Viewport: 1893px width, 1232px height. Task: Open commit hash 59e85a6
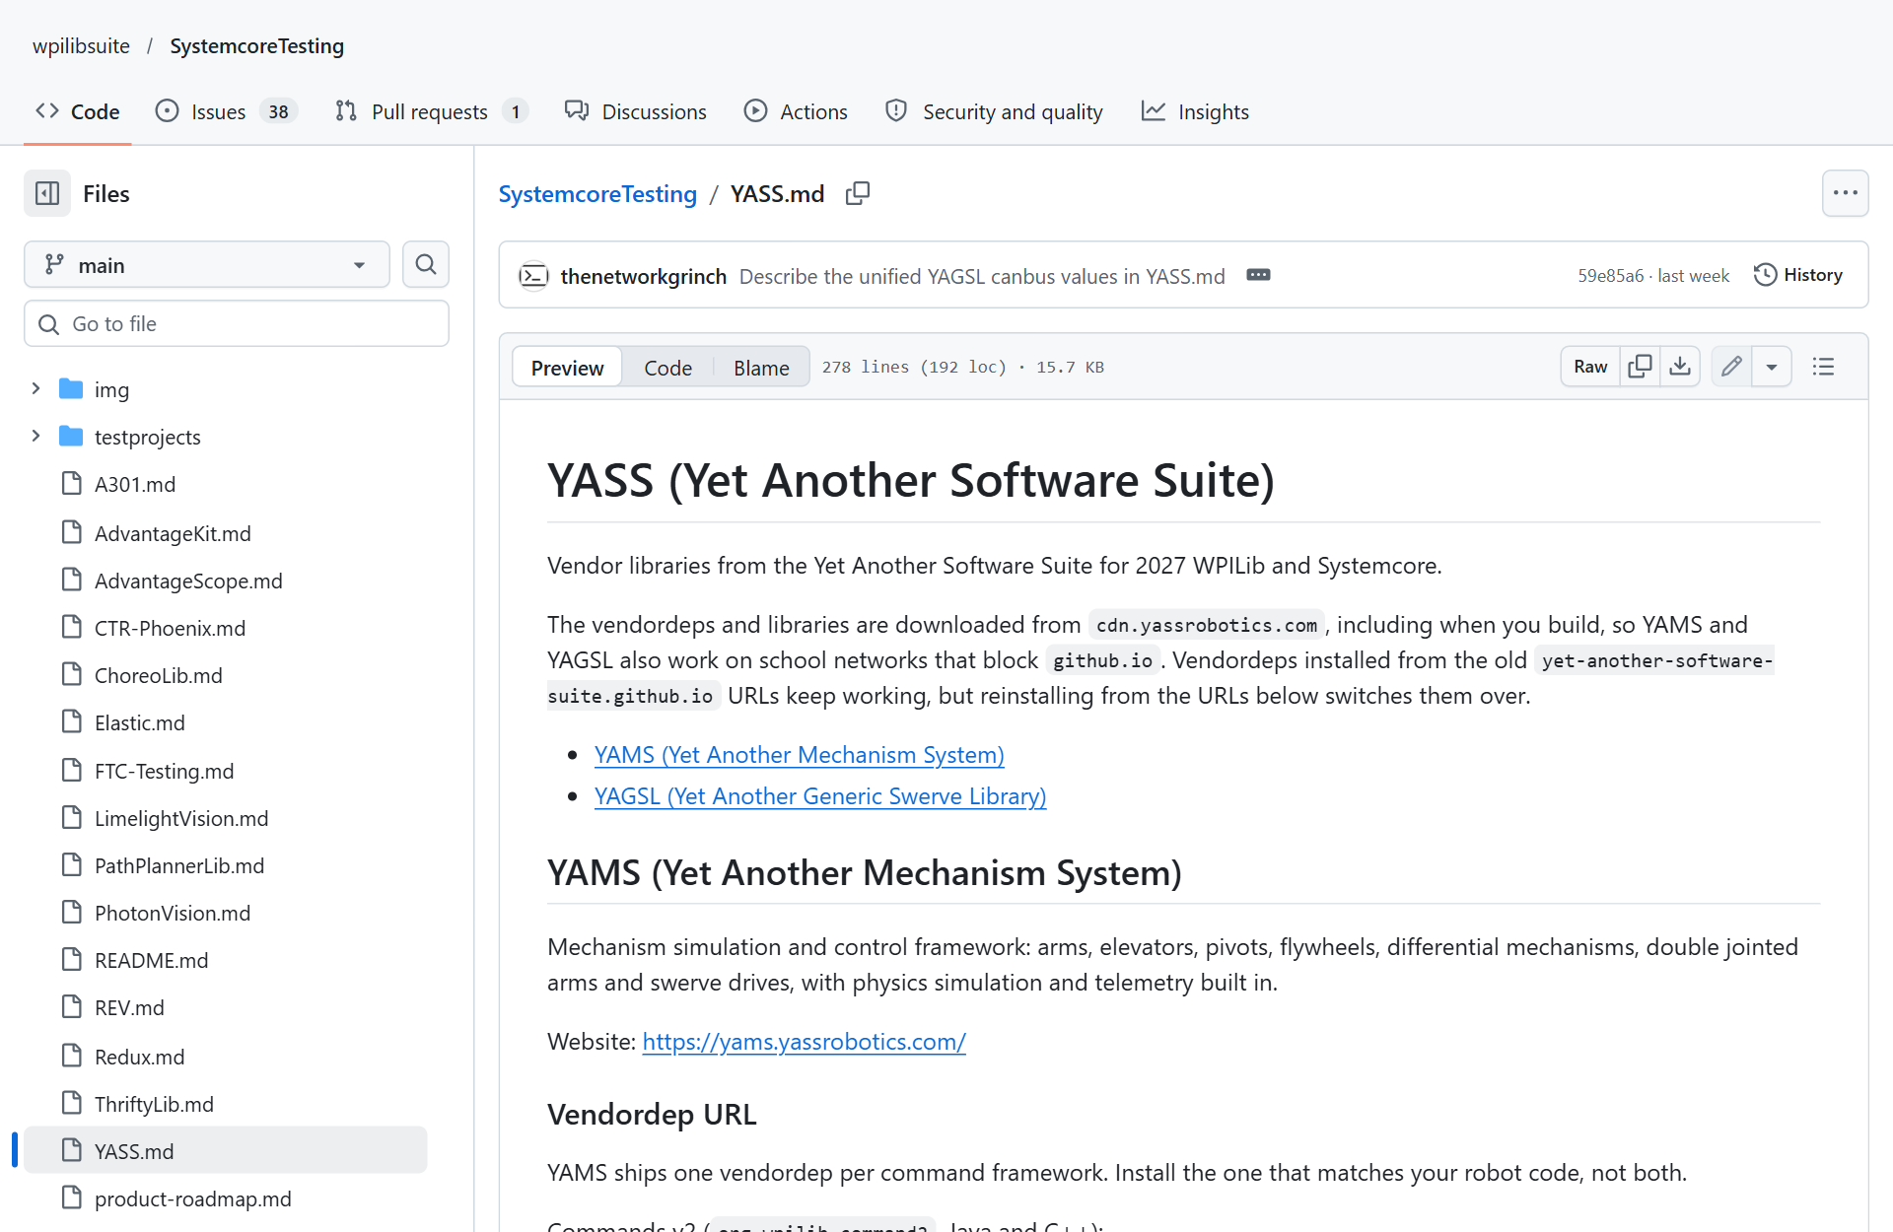[x=1610, y=275]
